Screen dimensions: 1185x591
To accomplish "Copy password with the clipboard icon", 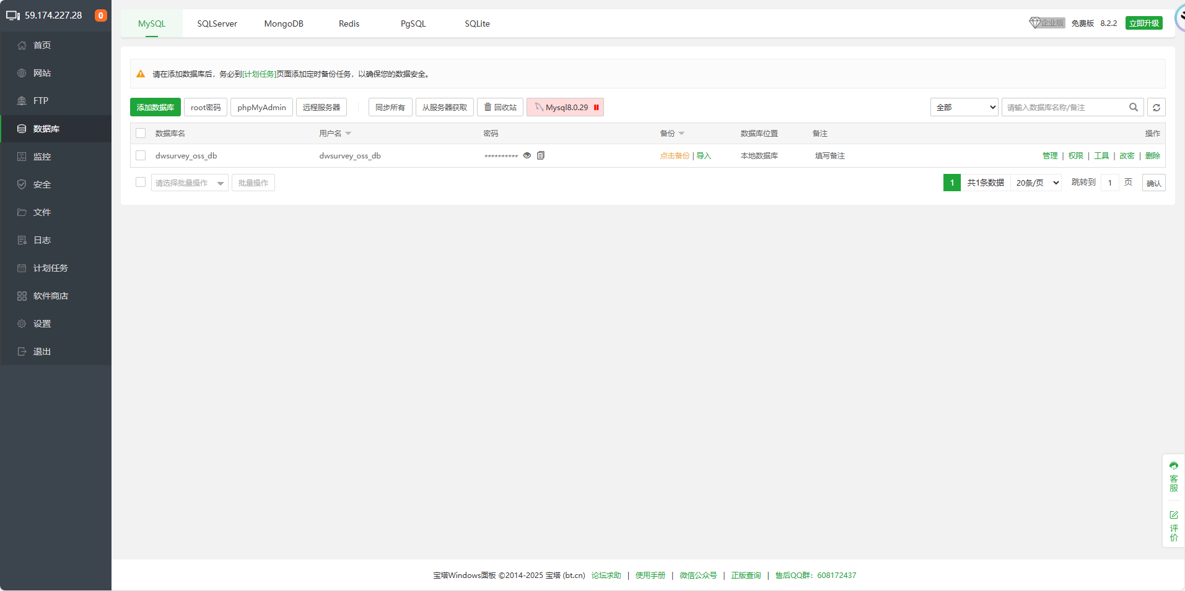I will click(x=541, y=155).
